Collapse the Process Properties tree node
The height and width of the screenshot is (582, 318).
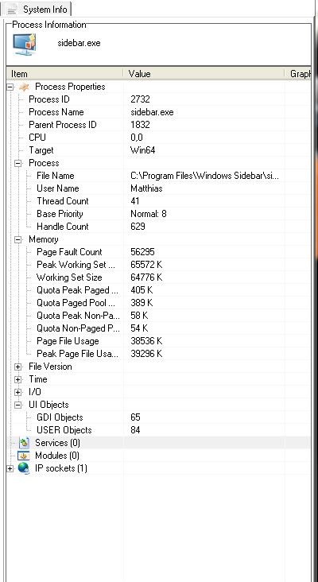point(10,87)
